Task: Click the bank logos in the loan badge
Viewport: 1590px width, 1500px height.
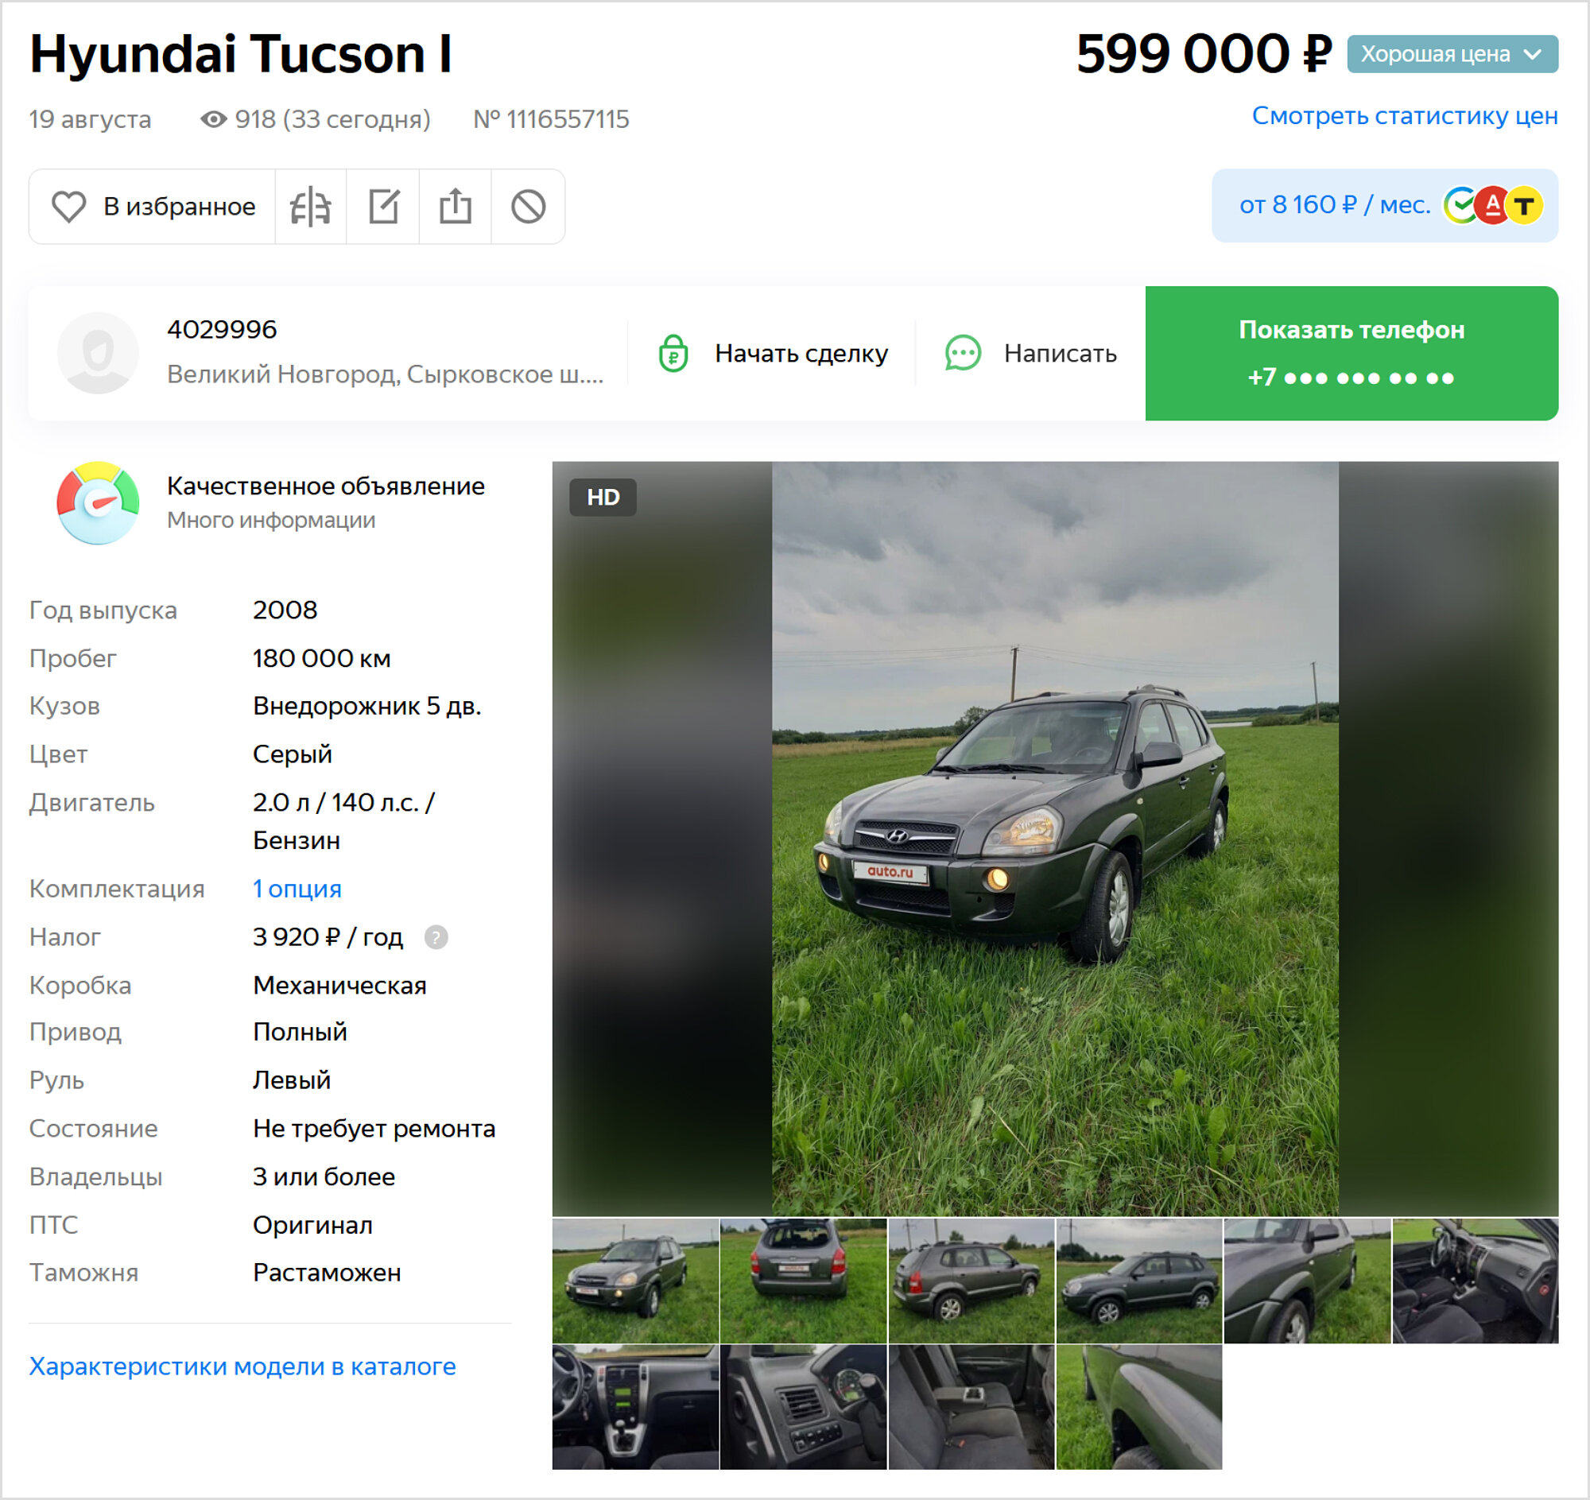Action: 1492,206
